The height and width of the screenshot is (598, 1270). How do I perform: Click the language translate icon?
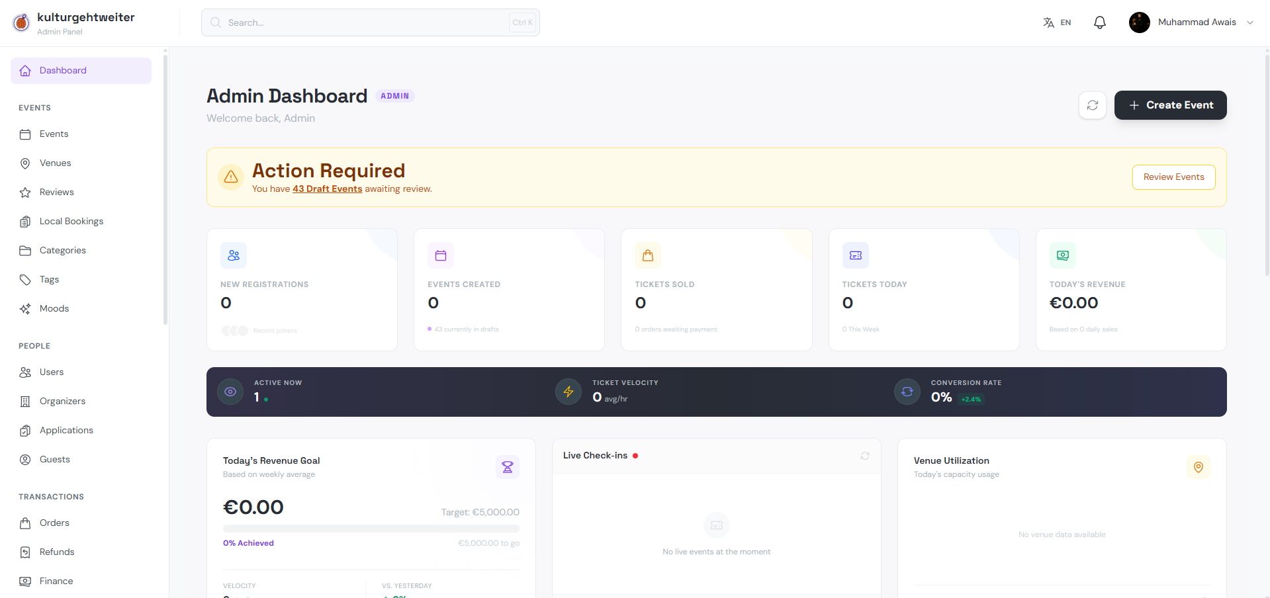coord(1048,22)
